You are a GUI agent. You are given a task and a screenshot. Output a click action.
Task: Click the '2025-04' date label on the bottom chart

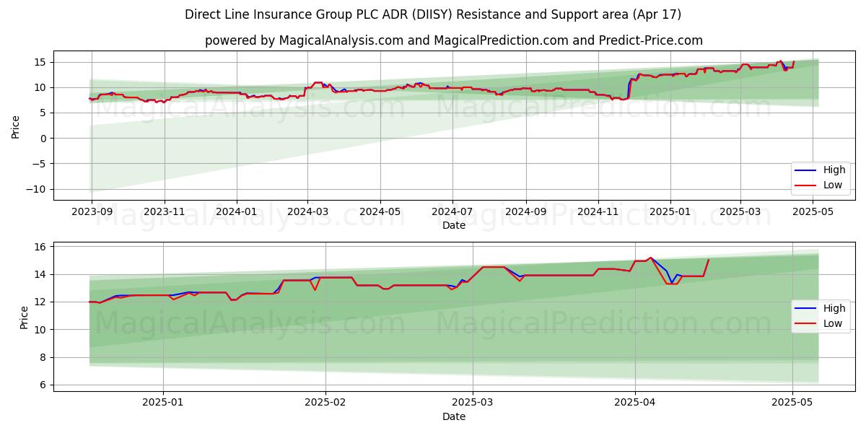[x=635, y=404]
